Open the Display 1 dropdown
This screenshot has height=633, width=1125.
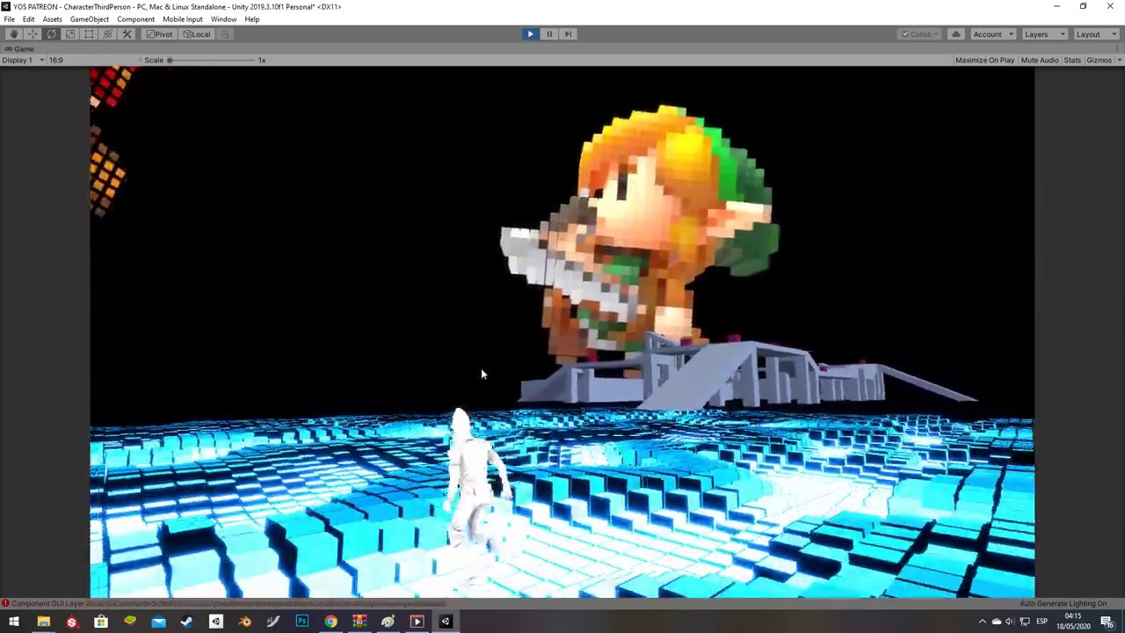tap(24, 60)
